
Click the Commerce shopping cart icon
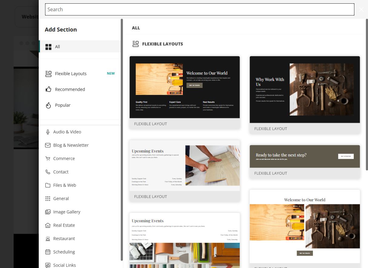tap(48, 159)
